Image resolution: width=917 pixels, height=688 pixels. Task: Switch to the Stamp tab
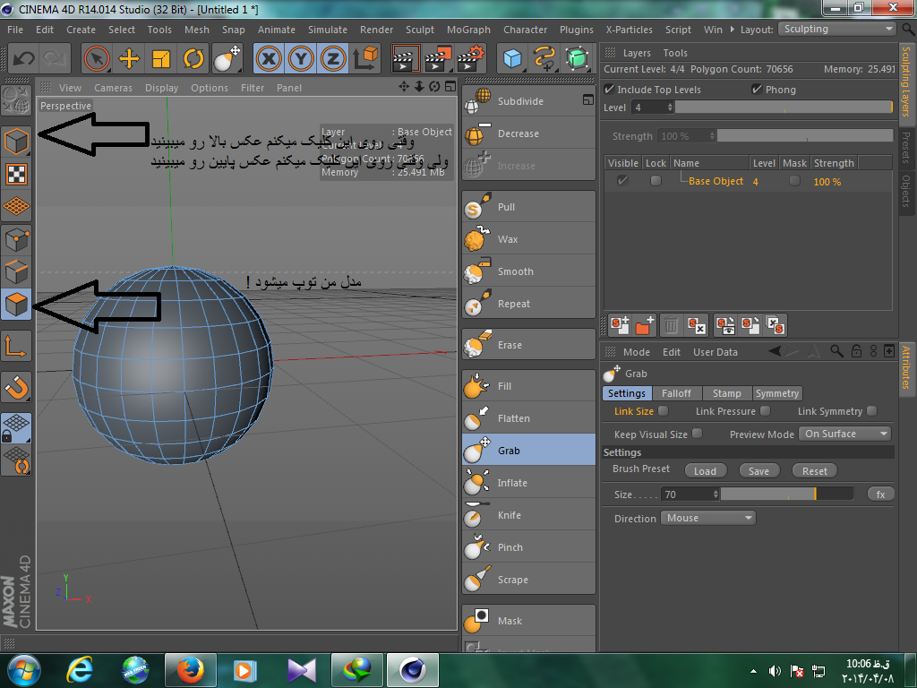pos(726,393)
